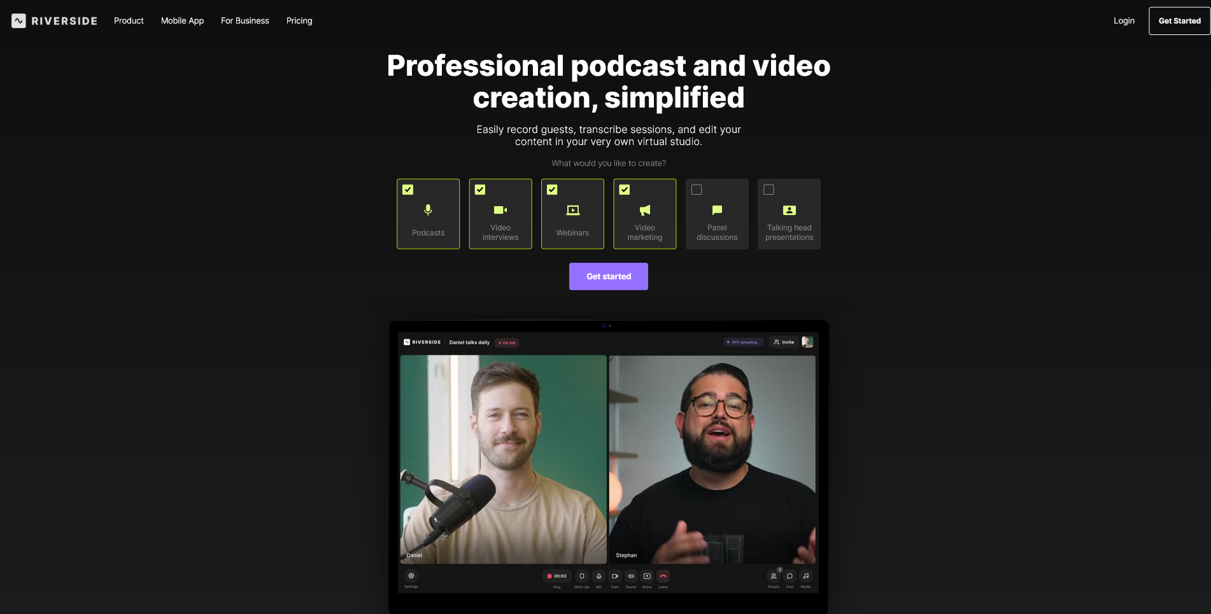Screen dimensions: 1211x614
Task: Click the Webinars screen icon
Action: coord(573,210)
